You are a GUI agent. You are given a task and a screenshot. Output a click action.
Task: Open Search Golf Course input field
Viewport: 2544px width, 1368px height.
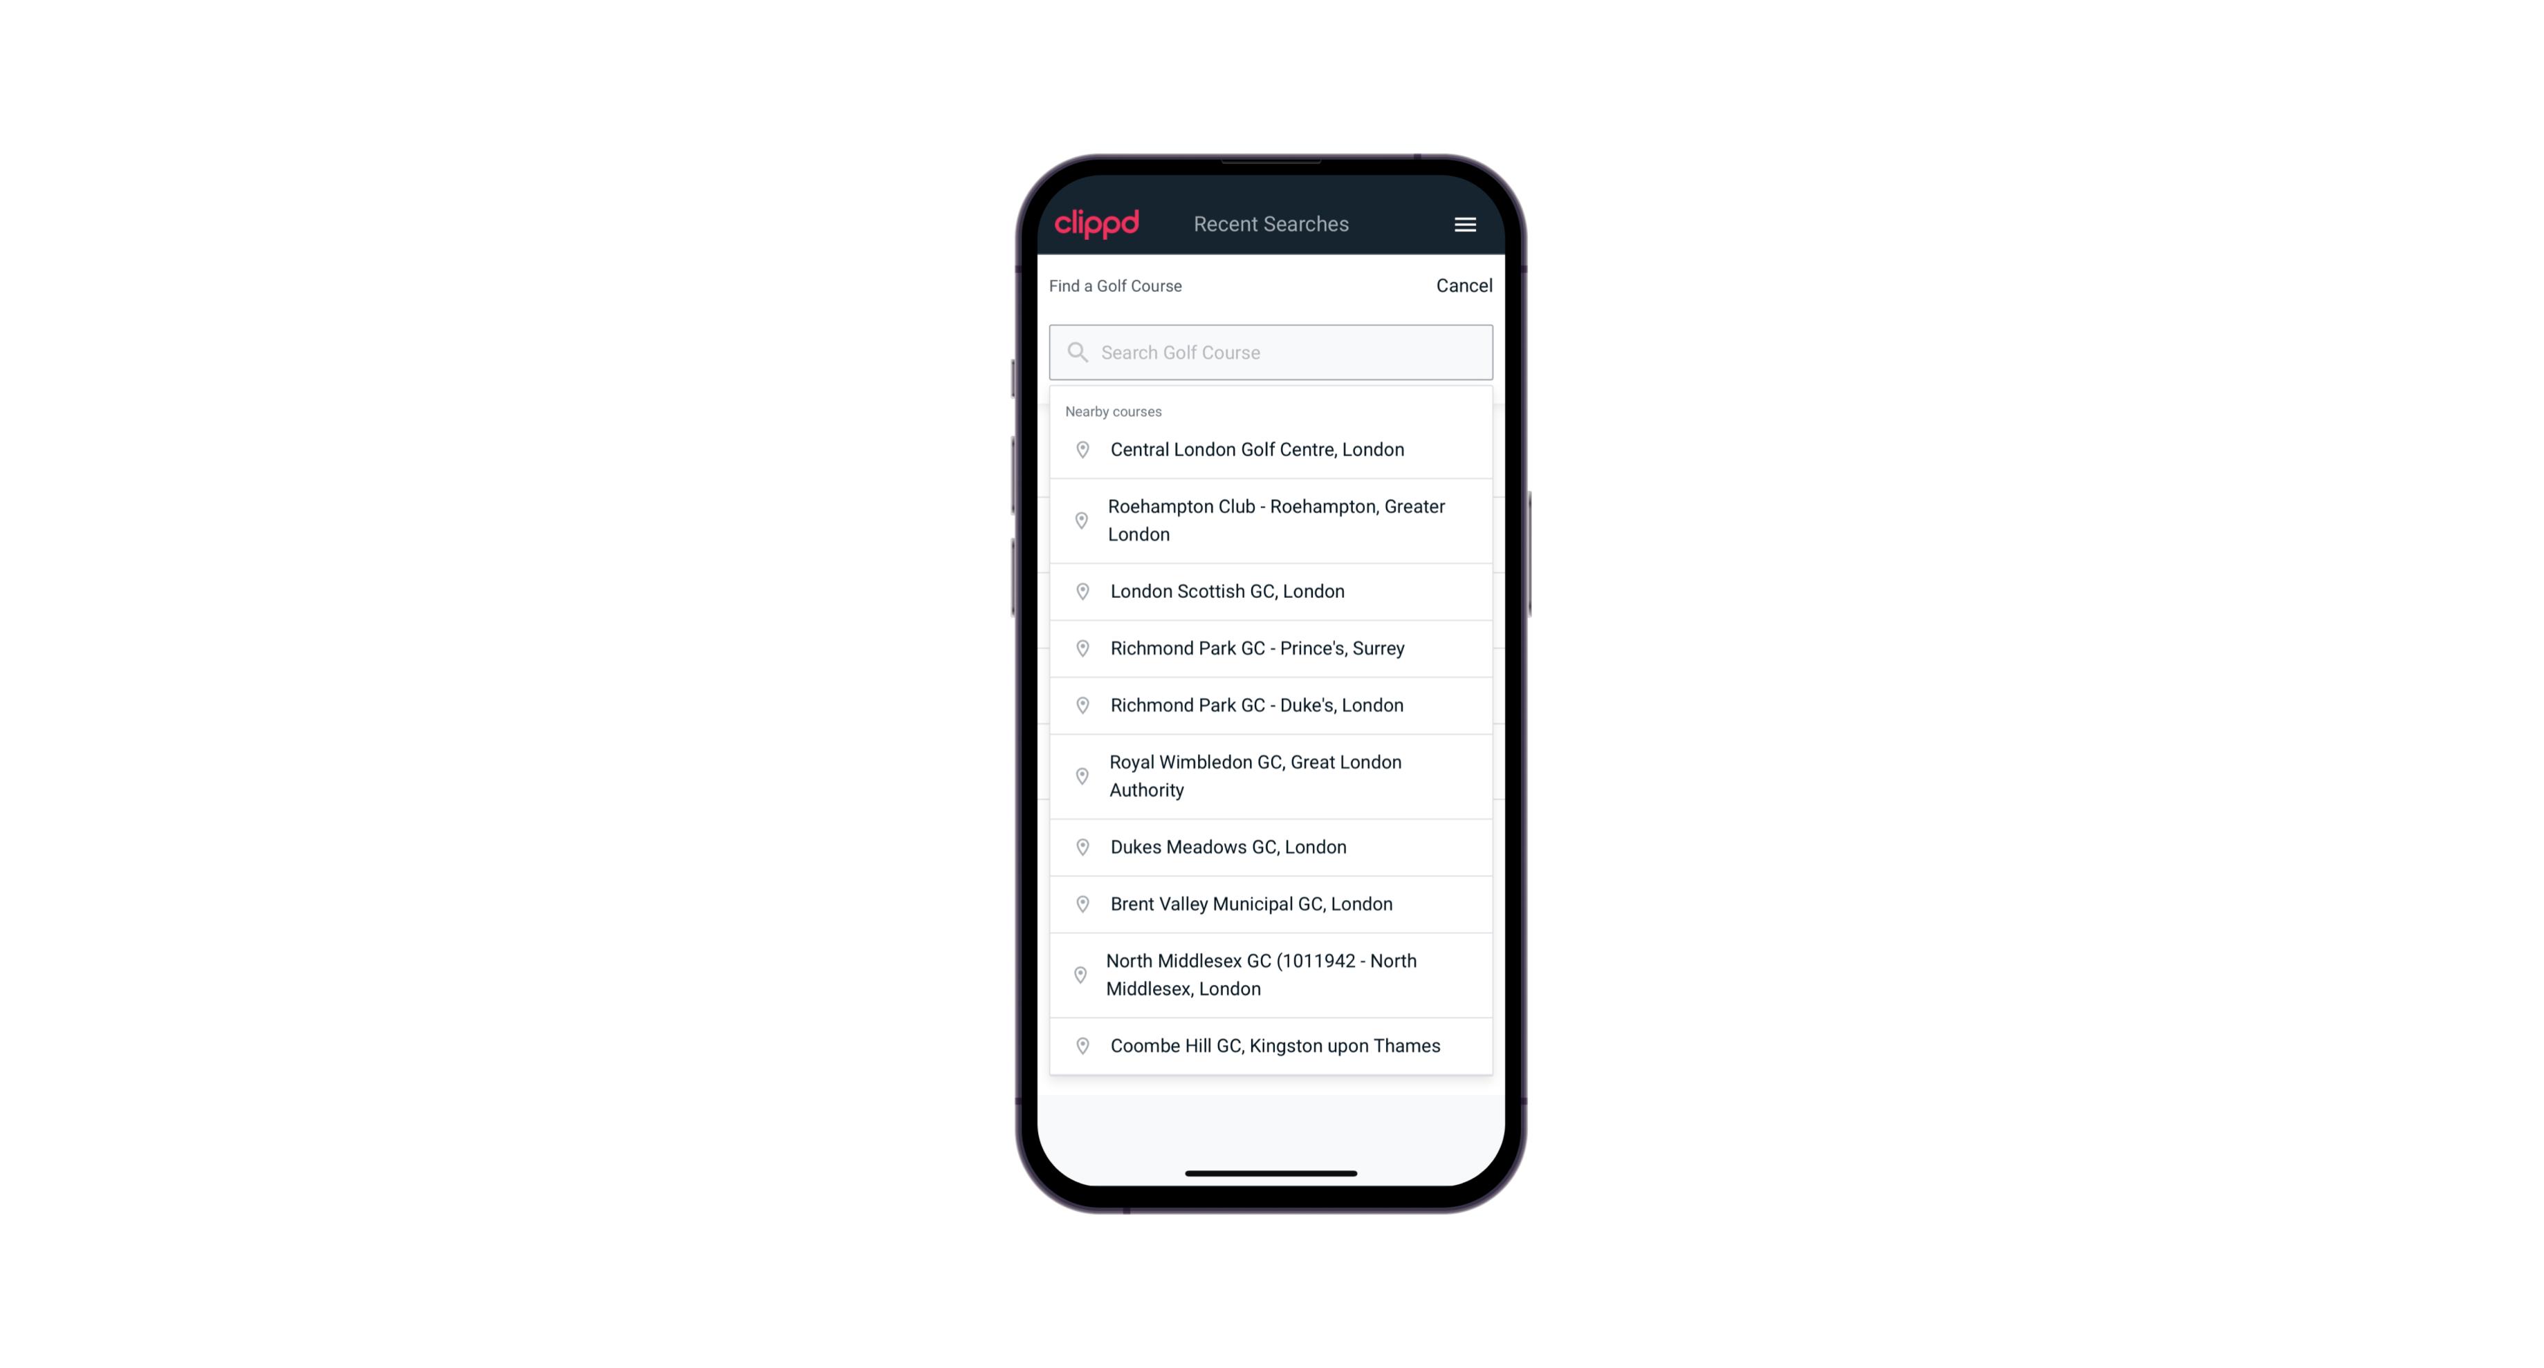[x=1271, y=350]
